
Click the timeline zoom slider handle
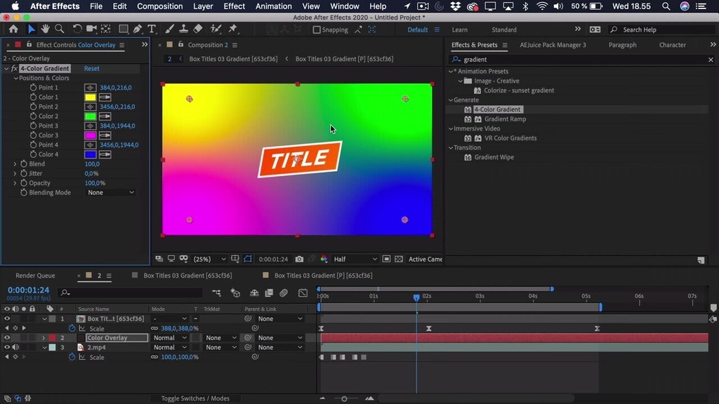pyautogui.click(x=344, y=399)
